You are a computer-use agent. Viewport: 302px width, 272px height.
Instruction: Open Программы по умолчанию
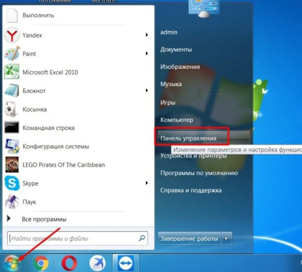pos(199,173)
